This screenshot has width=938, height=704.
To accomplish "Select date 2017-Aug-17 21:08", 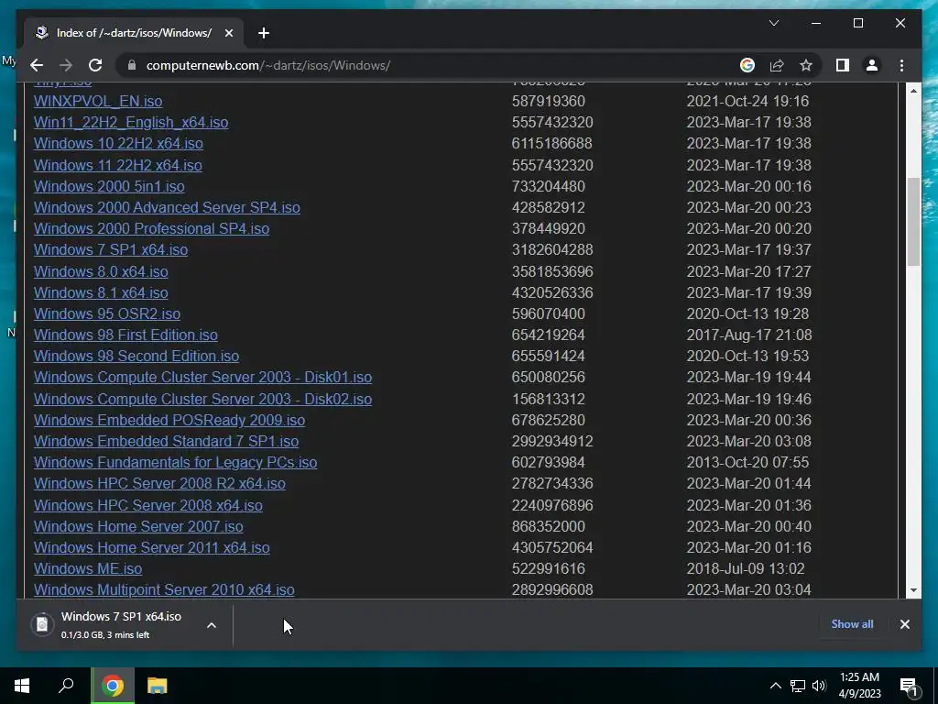I will click(749, 335).
